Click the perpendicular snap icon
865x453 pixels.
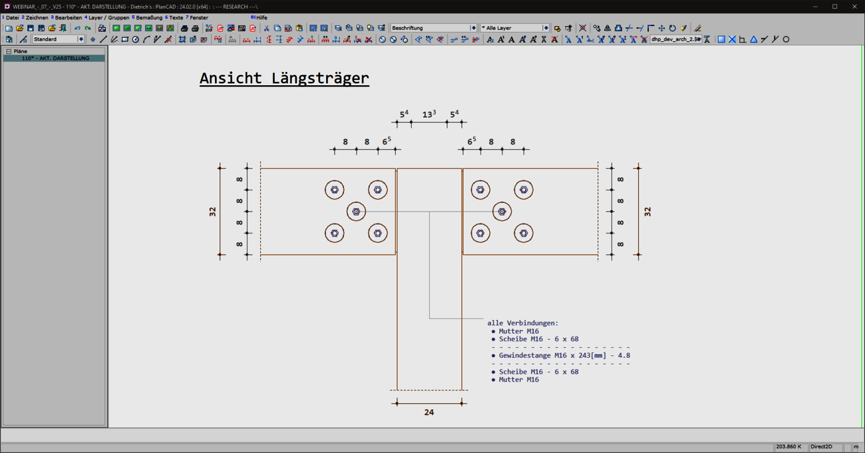click(x=743, y=39)
